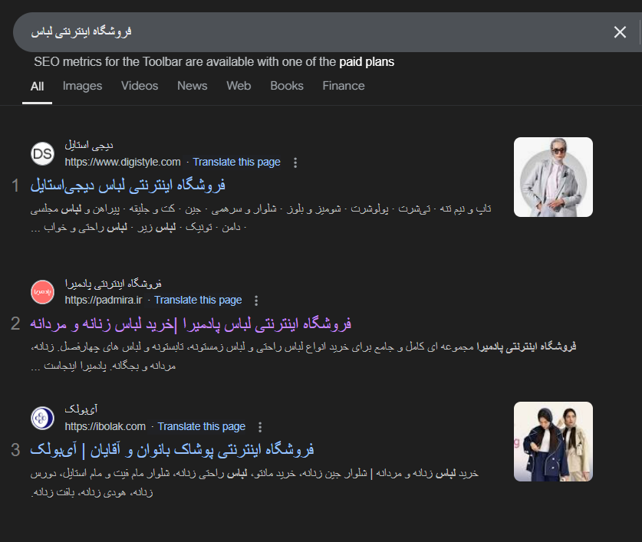Open the Web tab
Viewport: 642px width, 542px height.
click(x=239, y=86)
